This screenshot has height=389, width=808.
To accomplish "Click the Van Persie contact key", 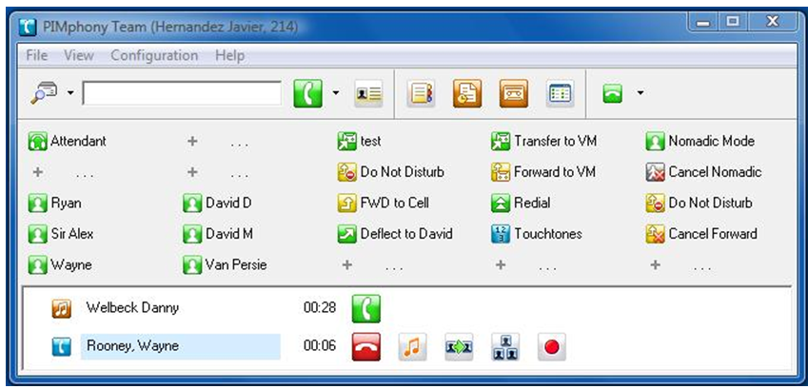I will click(225, 264).
